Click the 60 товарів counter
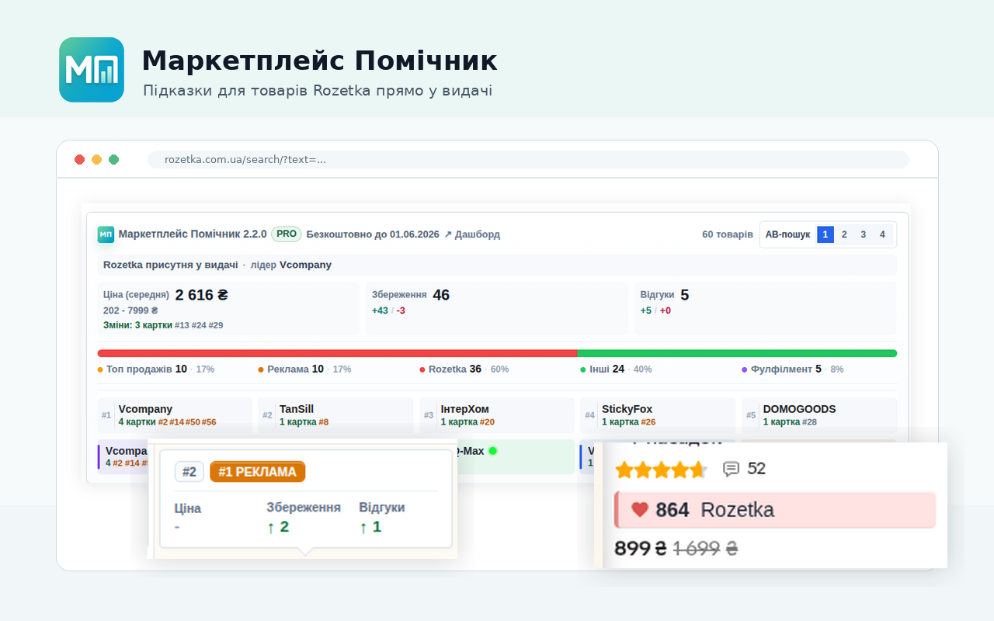Screen dimensions: 994x621 [728, 234]
